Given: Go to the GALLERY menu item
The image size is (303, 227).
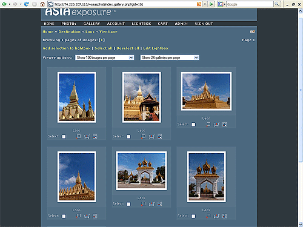Looking at the screenshot, I should click(x=92, y=24).
